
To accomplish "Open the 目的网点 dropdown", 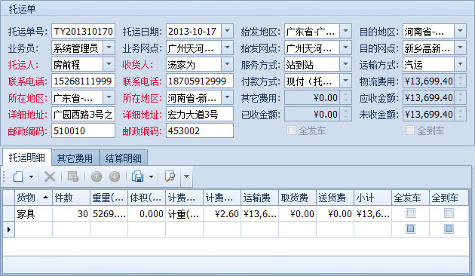I will tap(460, 48).
